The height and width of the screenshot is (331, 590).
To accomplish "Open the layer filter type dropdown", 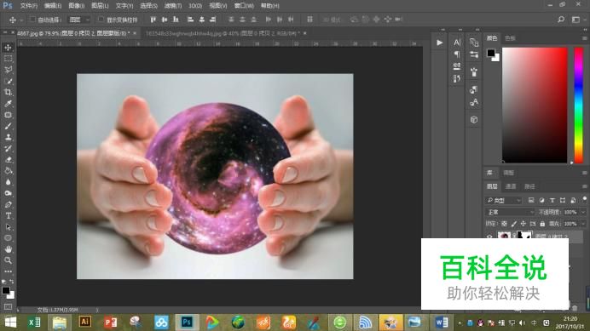I will click(504, 200).
